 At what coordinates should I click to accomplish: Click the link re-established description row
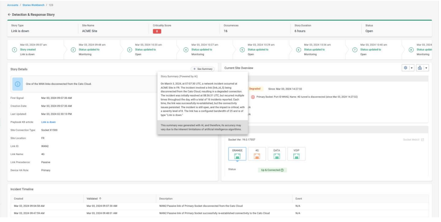[x=214, y=213]
